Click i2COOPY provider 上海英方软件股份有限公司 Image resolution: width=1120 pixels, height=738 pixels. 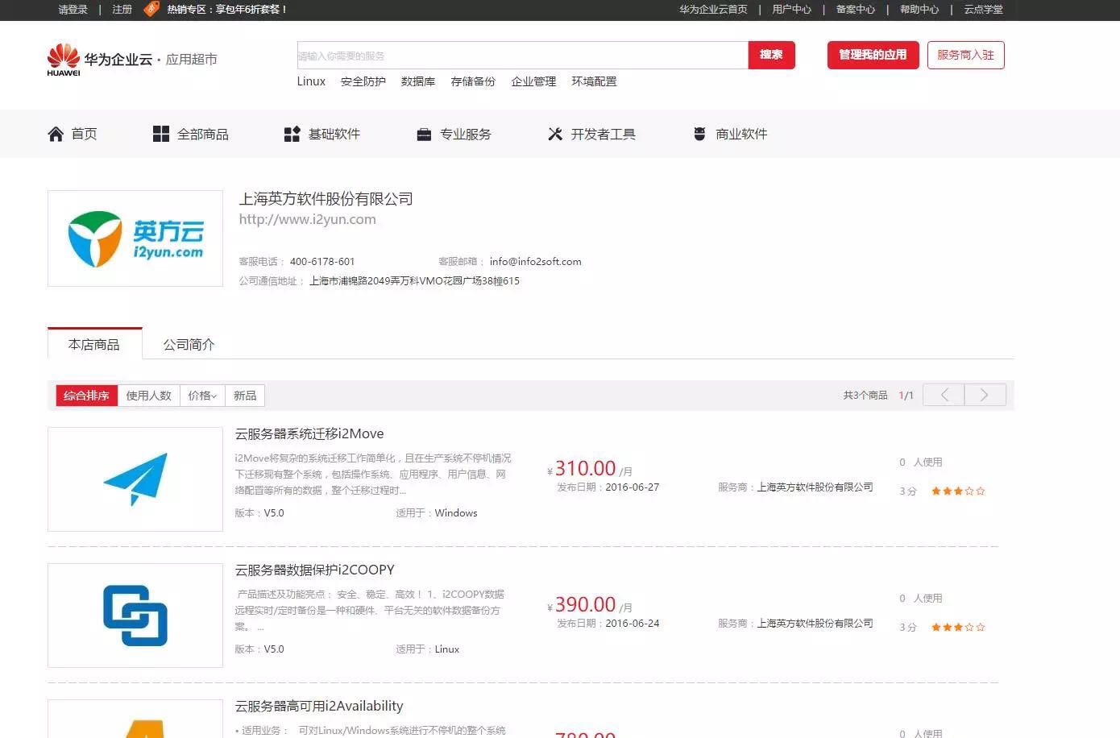[815, 623]
